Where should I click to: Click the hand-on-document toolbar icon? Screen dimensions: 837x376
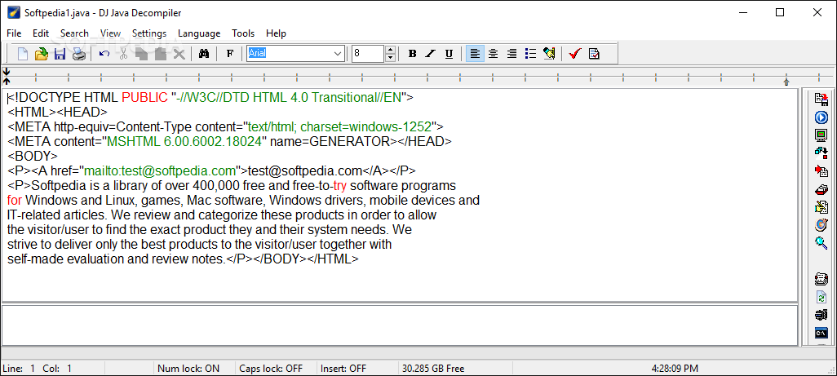[x=549, y=54]
